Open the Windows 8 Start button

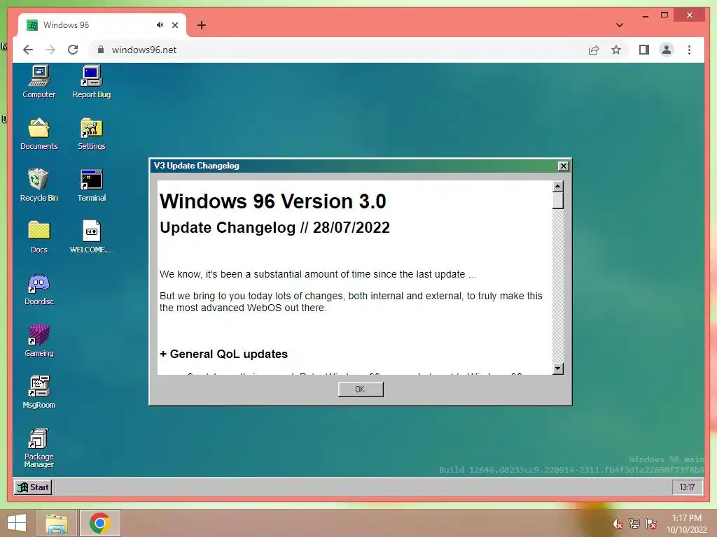[17, 523]
